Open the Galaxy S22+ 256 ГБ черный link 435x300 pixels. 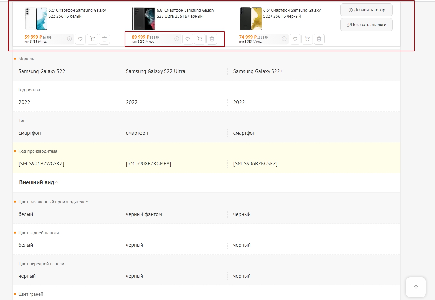tap(292, 13)
